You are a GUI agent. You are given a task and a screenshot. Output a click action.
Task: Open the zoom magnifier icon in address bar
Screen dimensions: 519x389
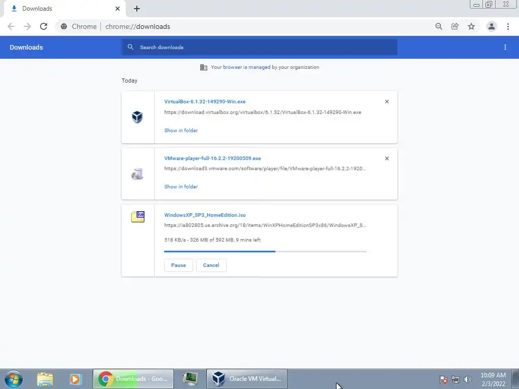[438, 26]
